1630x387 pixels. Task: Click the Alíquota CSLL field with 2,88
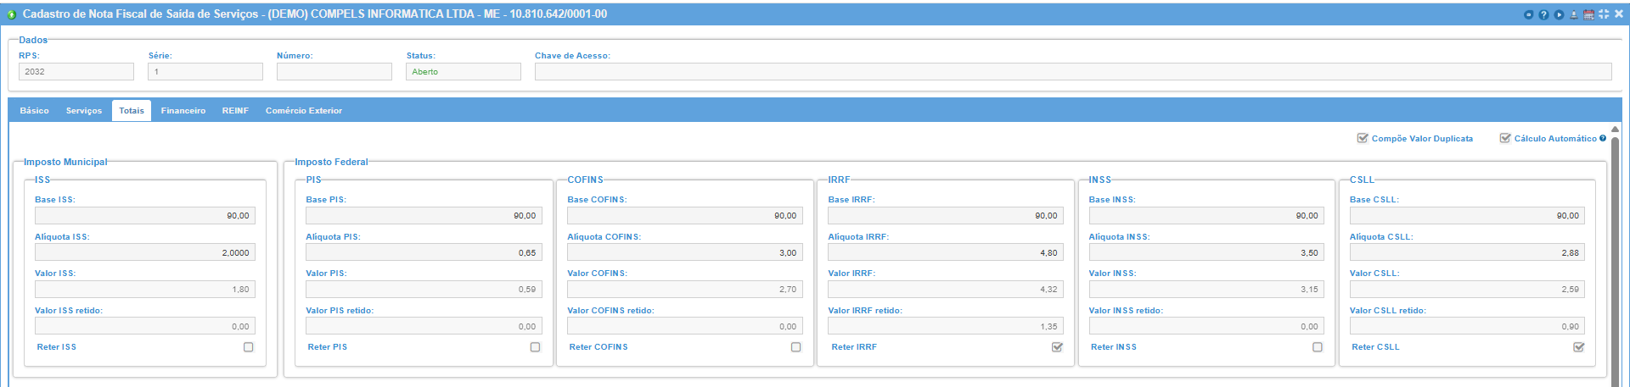pyautogui.click(x=1467, y=252)
